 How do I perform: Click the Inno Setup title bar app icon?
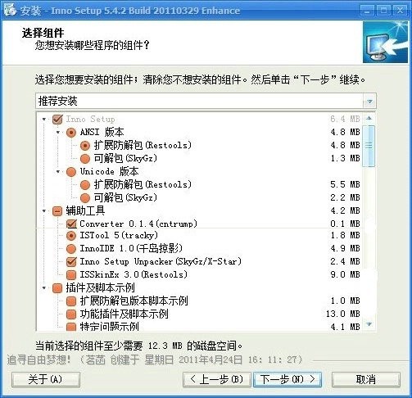tap(10, 9)
